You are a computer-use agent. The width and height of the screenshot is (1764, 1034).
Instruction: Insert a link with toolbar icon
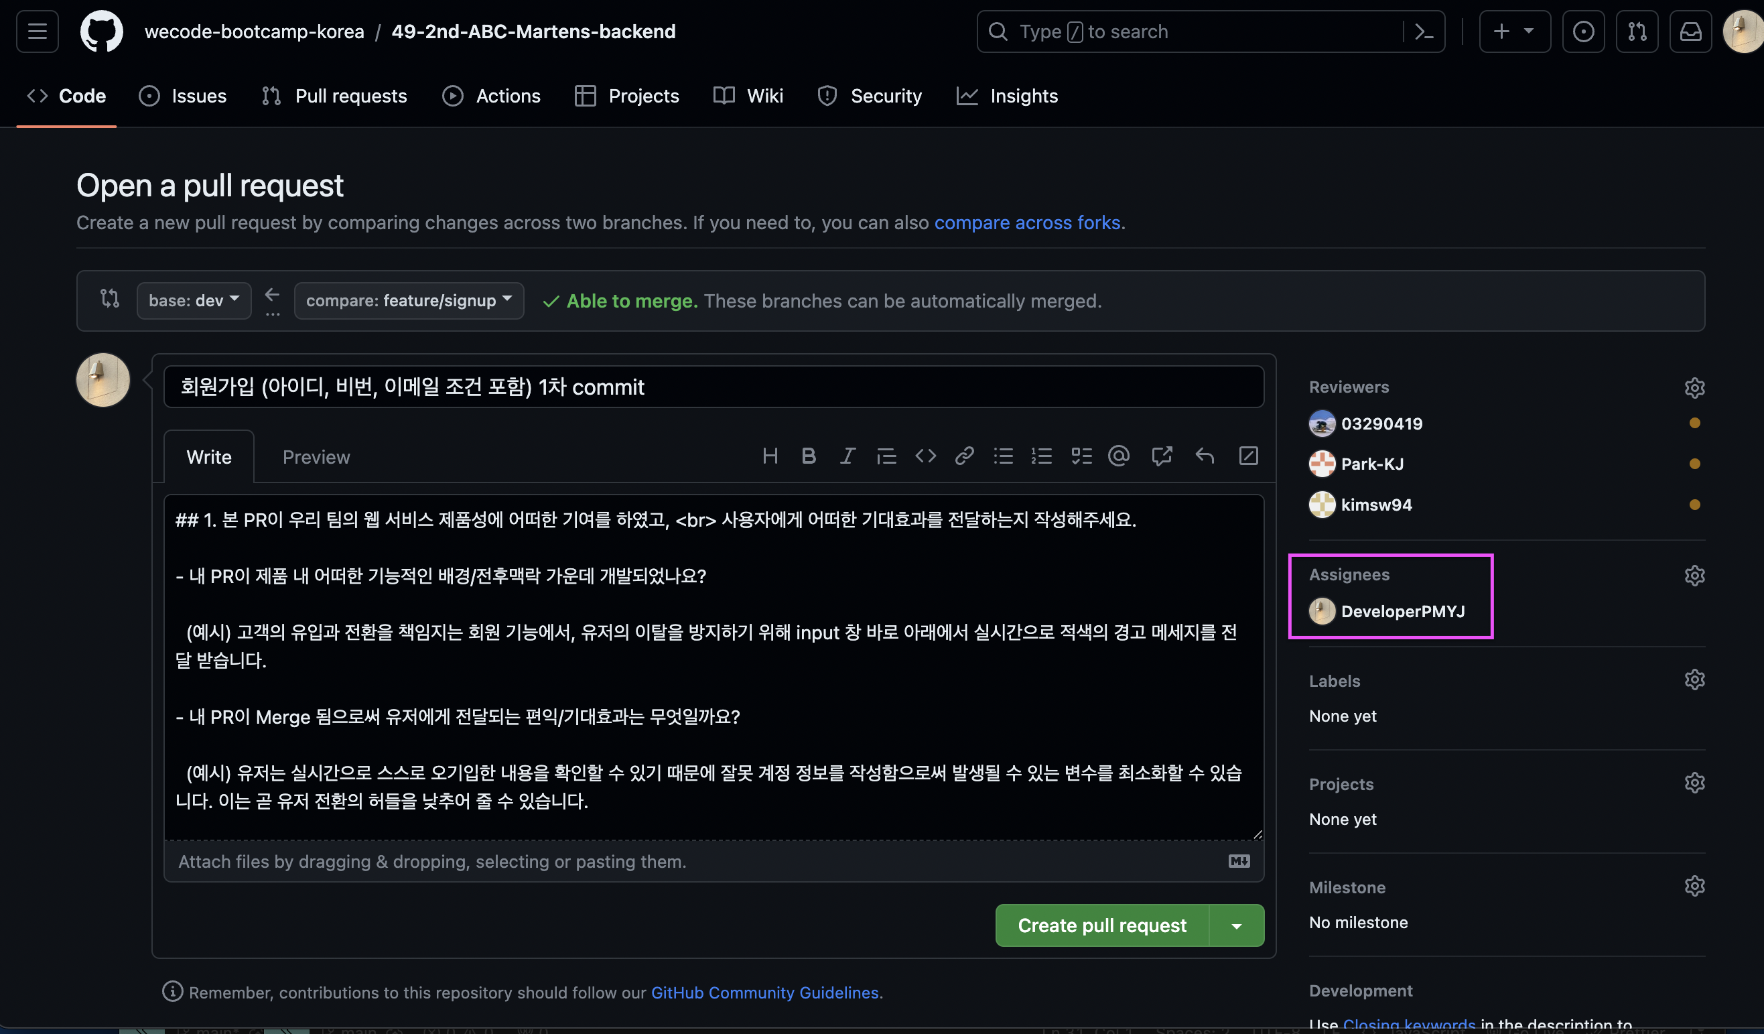965,456
